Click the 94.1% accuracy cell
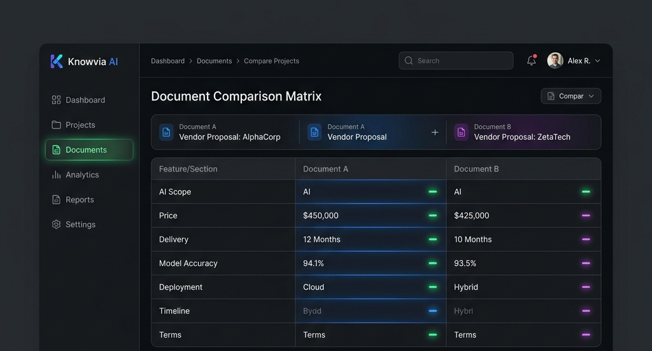 371,263
